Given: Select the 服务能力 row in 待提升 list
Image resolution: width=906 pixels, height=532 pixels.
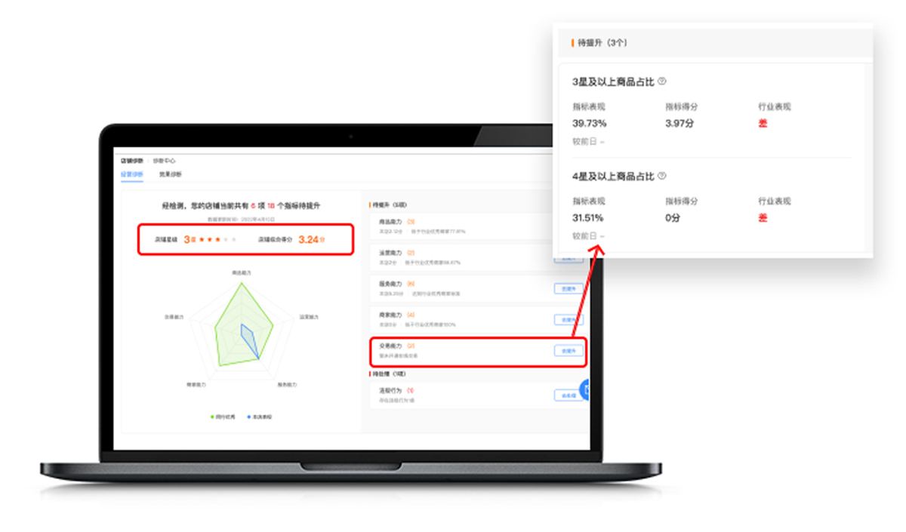Looking at the screenshot, I should tap(478, 288).
